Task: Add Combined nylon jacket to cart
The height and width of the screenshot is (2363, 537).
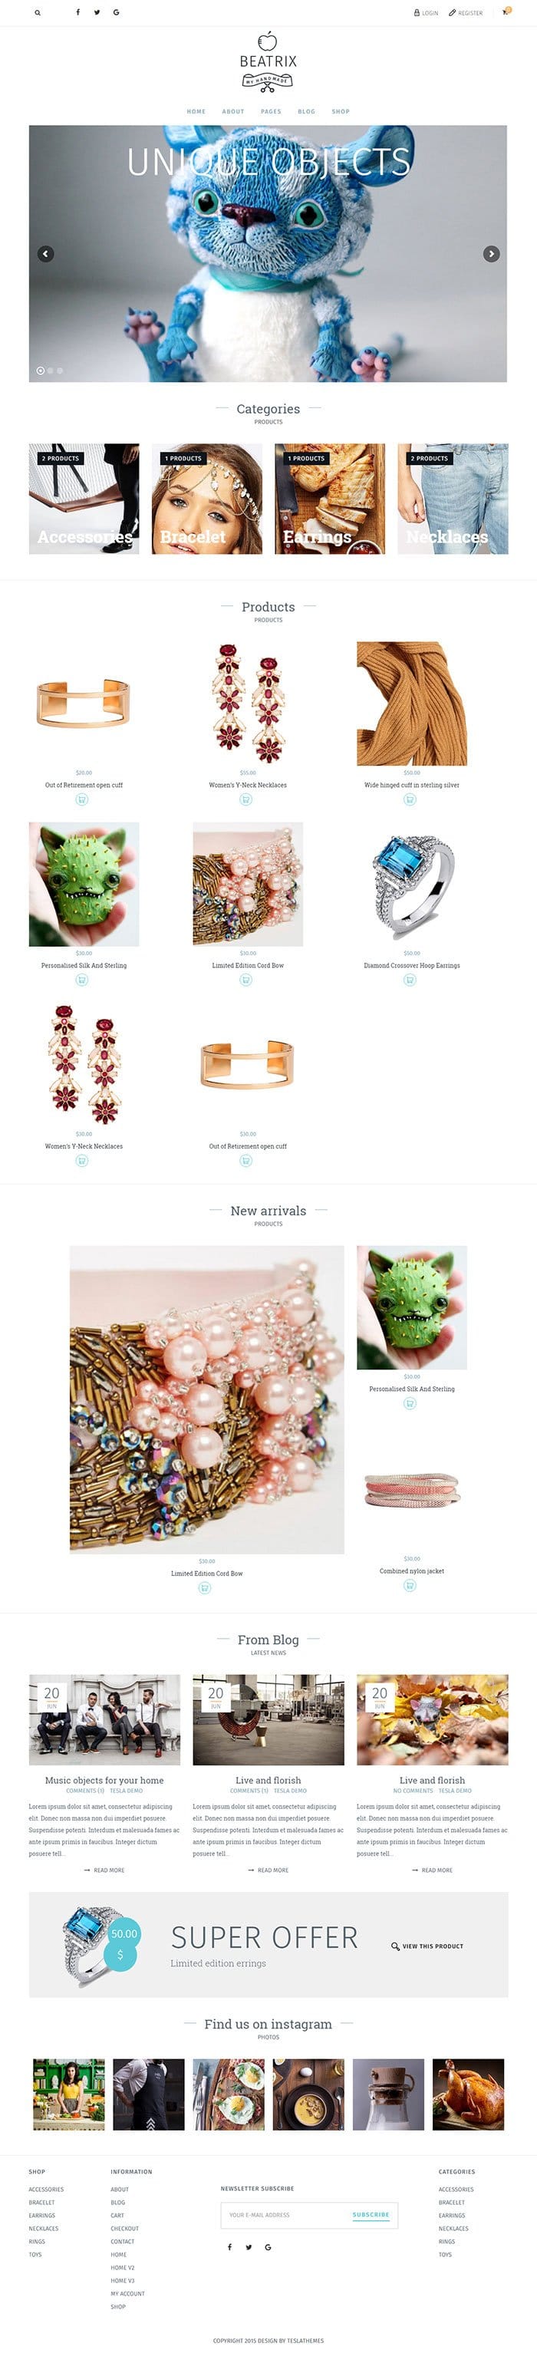Action: pyautogui.click(x=410, y=1586)
